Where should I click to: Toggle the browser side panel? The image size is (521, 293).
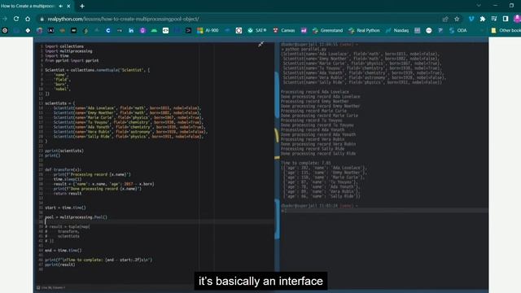point(506,19)
